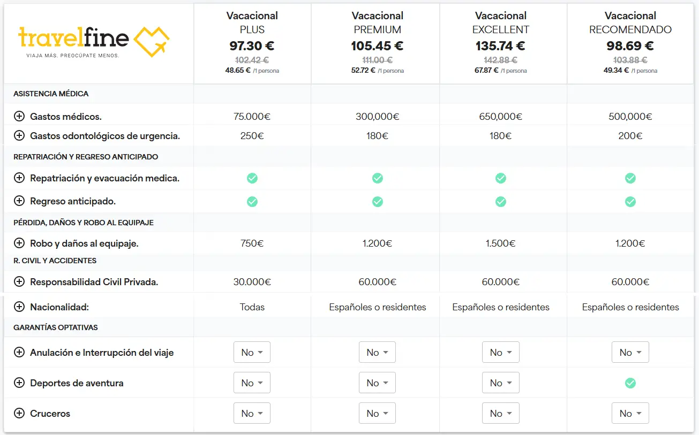Open Cruceros dropdown for Vacacional Excellent
The width and height of the screenshot is (699, 435).
501,414
